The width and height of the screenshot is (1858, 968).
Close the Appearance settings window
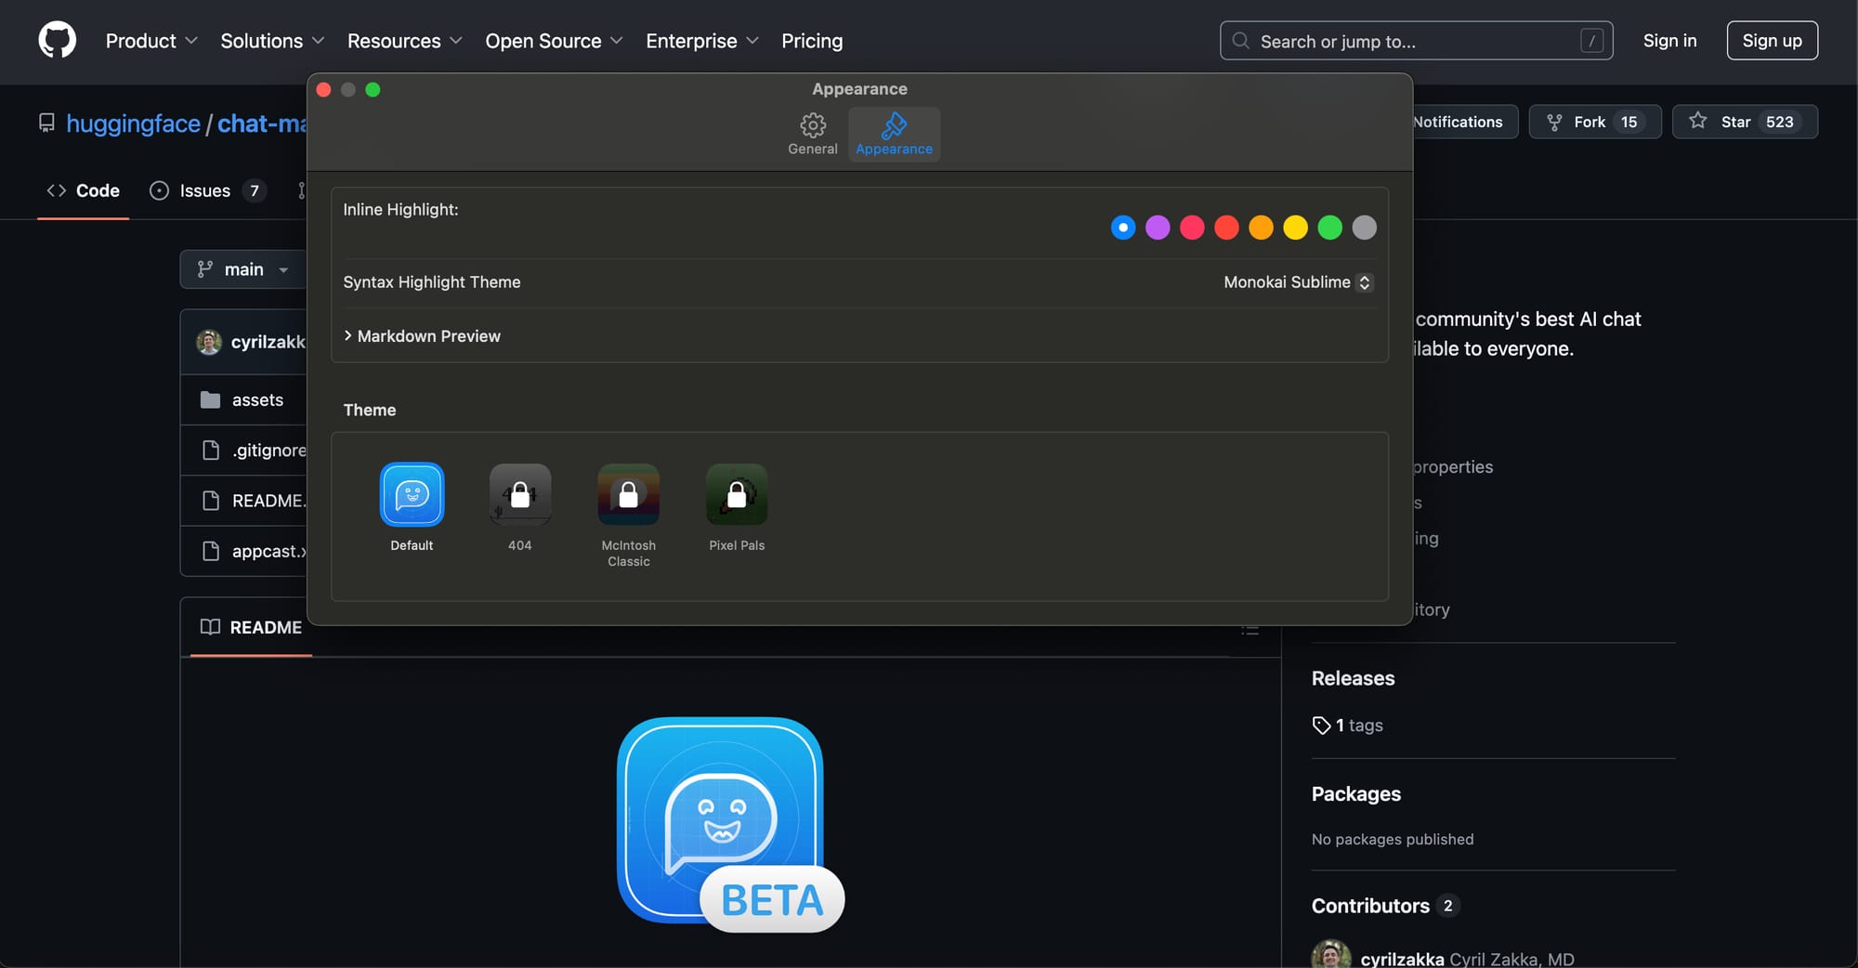[x=323, y=90]
